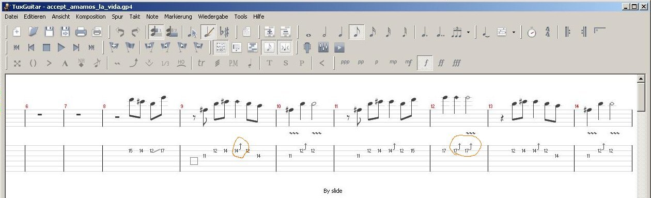Image resolution: width=651 pixels, height=198 pixels.
Task: Select sixteenth note duration
Action: click(373, 33)
